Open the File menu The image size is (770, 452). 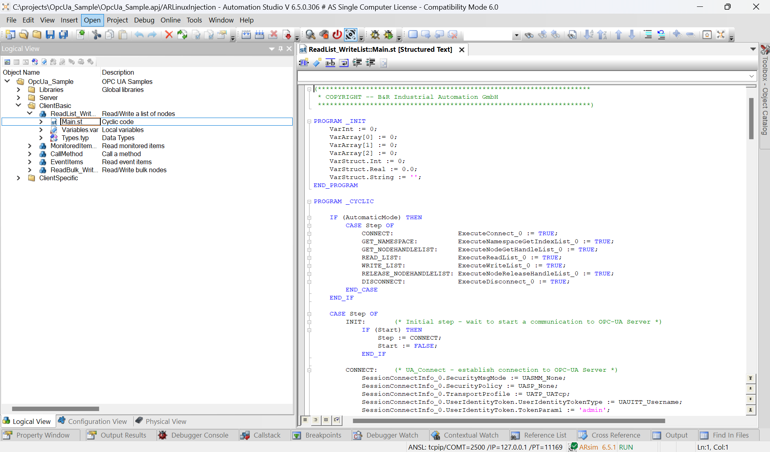click(x=11, y=20)
